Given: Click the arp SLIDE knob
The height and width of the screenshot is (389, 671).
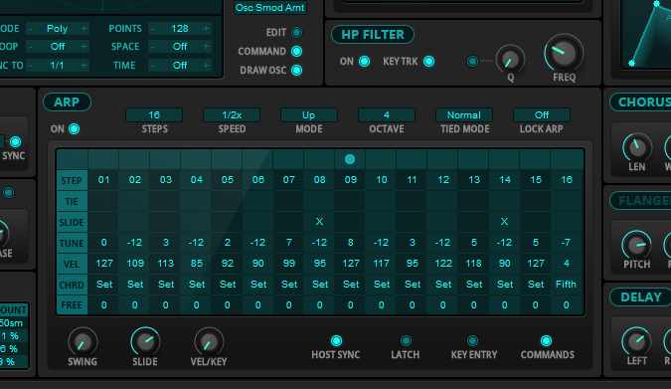Looking at the screenshot, I should coord(145,342).
